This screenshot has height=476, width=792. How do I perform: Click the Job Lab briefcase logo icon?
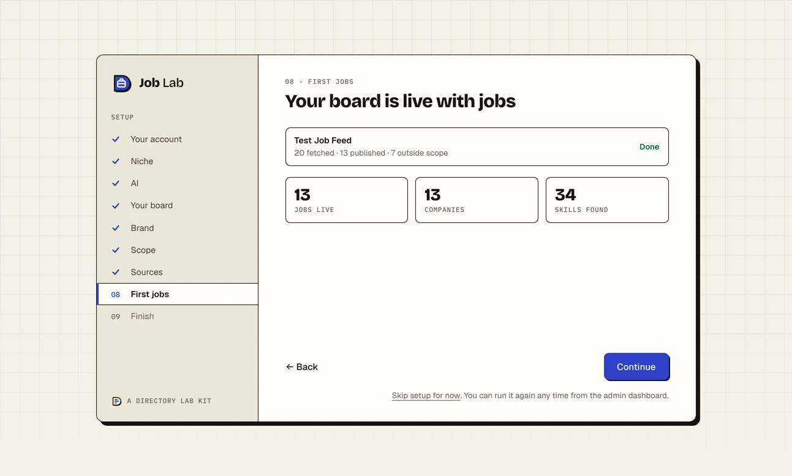[123, 83]
